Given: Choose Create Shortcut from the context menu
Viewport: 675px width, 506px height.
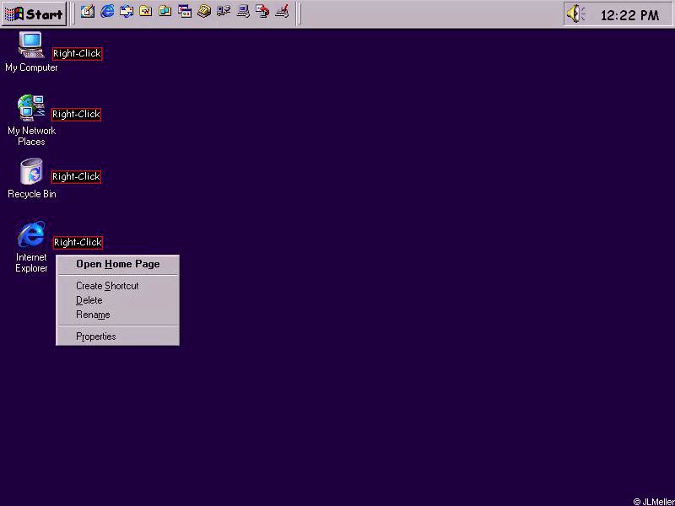Looking at the screenshot, I should click(x=117, y=286).
